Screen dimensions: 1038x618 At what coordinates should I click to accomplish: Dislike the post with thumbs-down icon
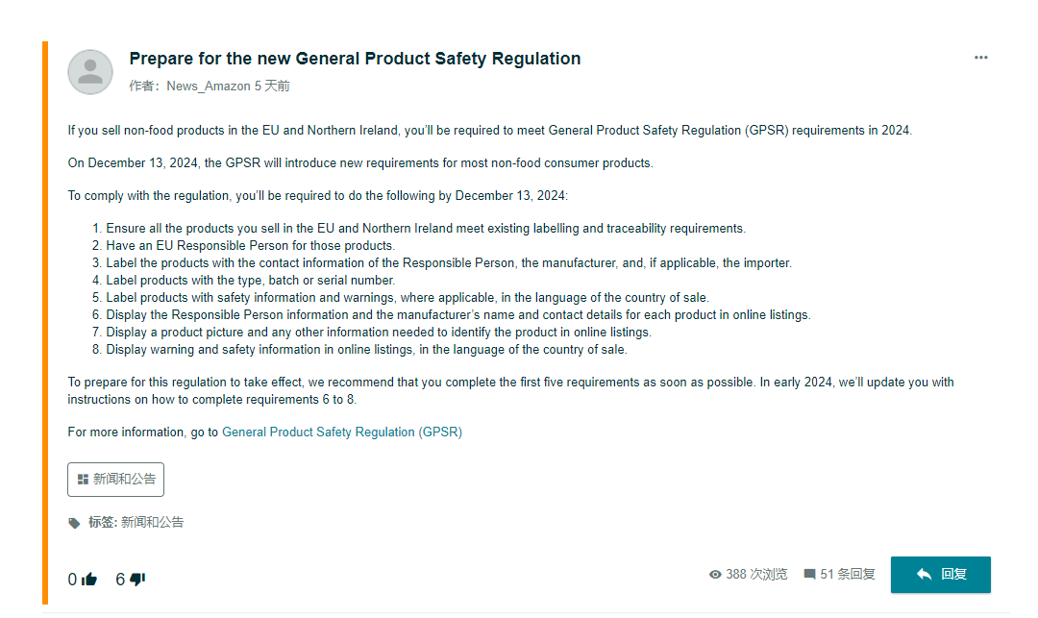[x=137, y=580]
